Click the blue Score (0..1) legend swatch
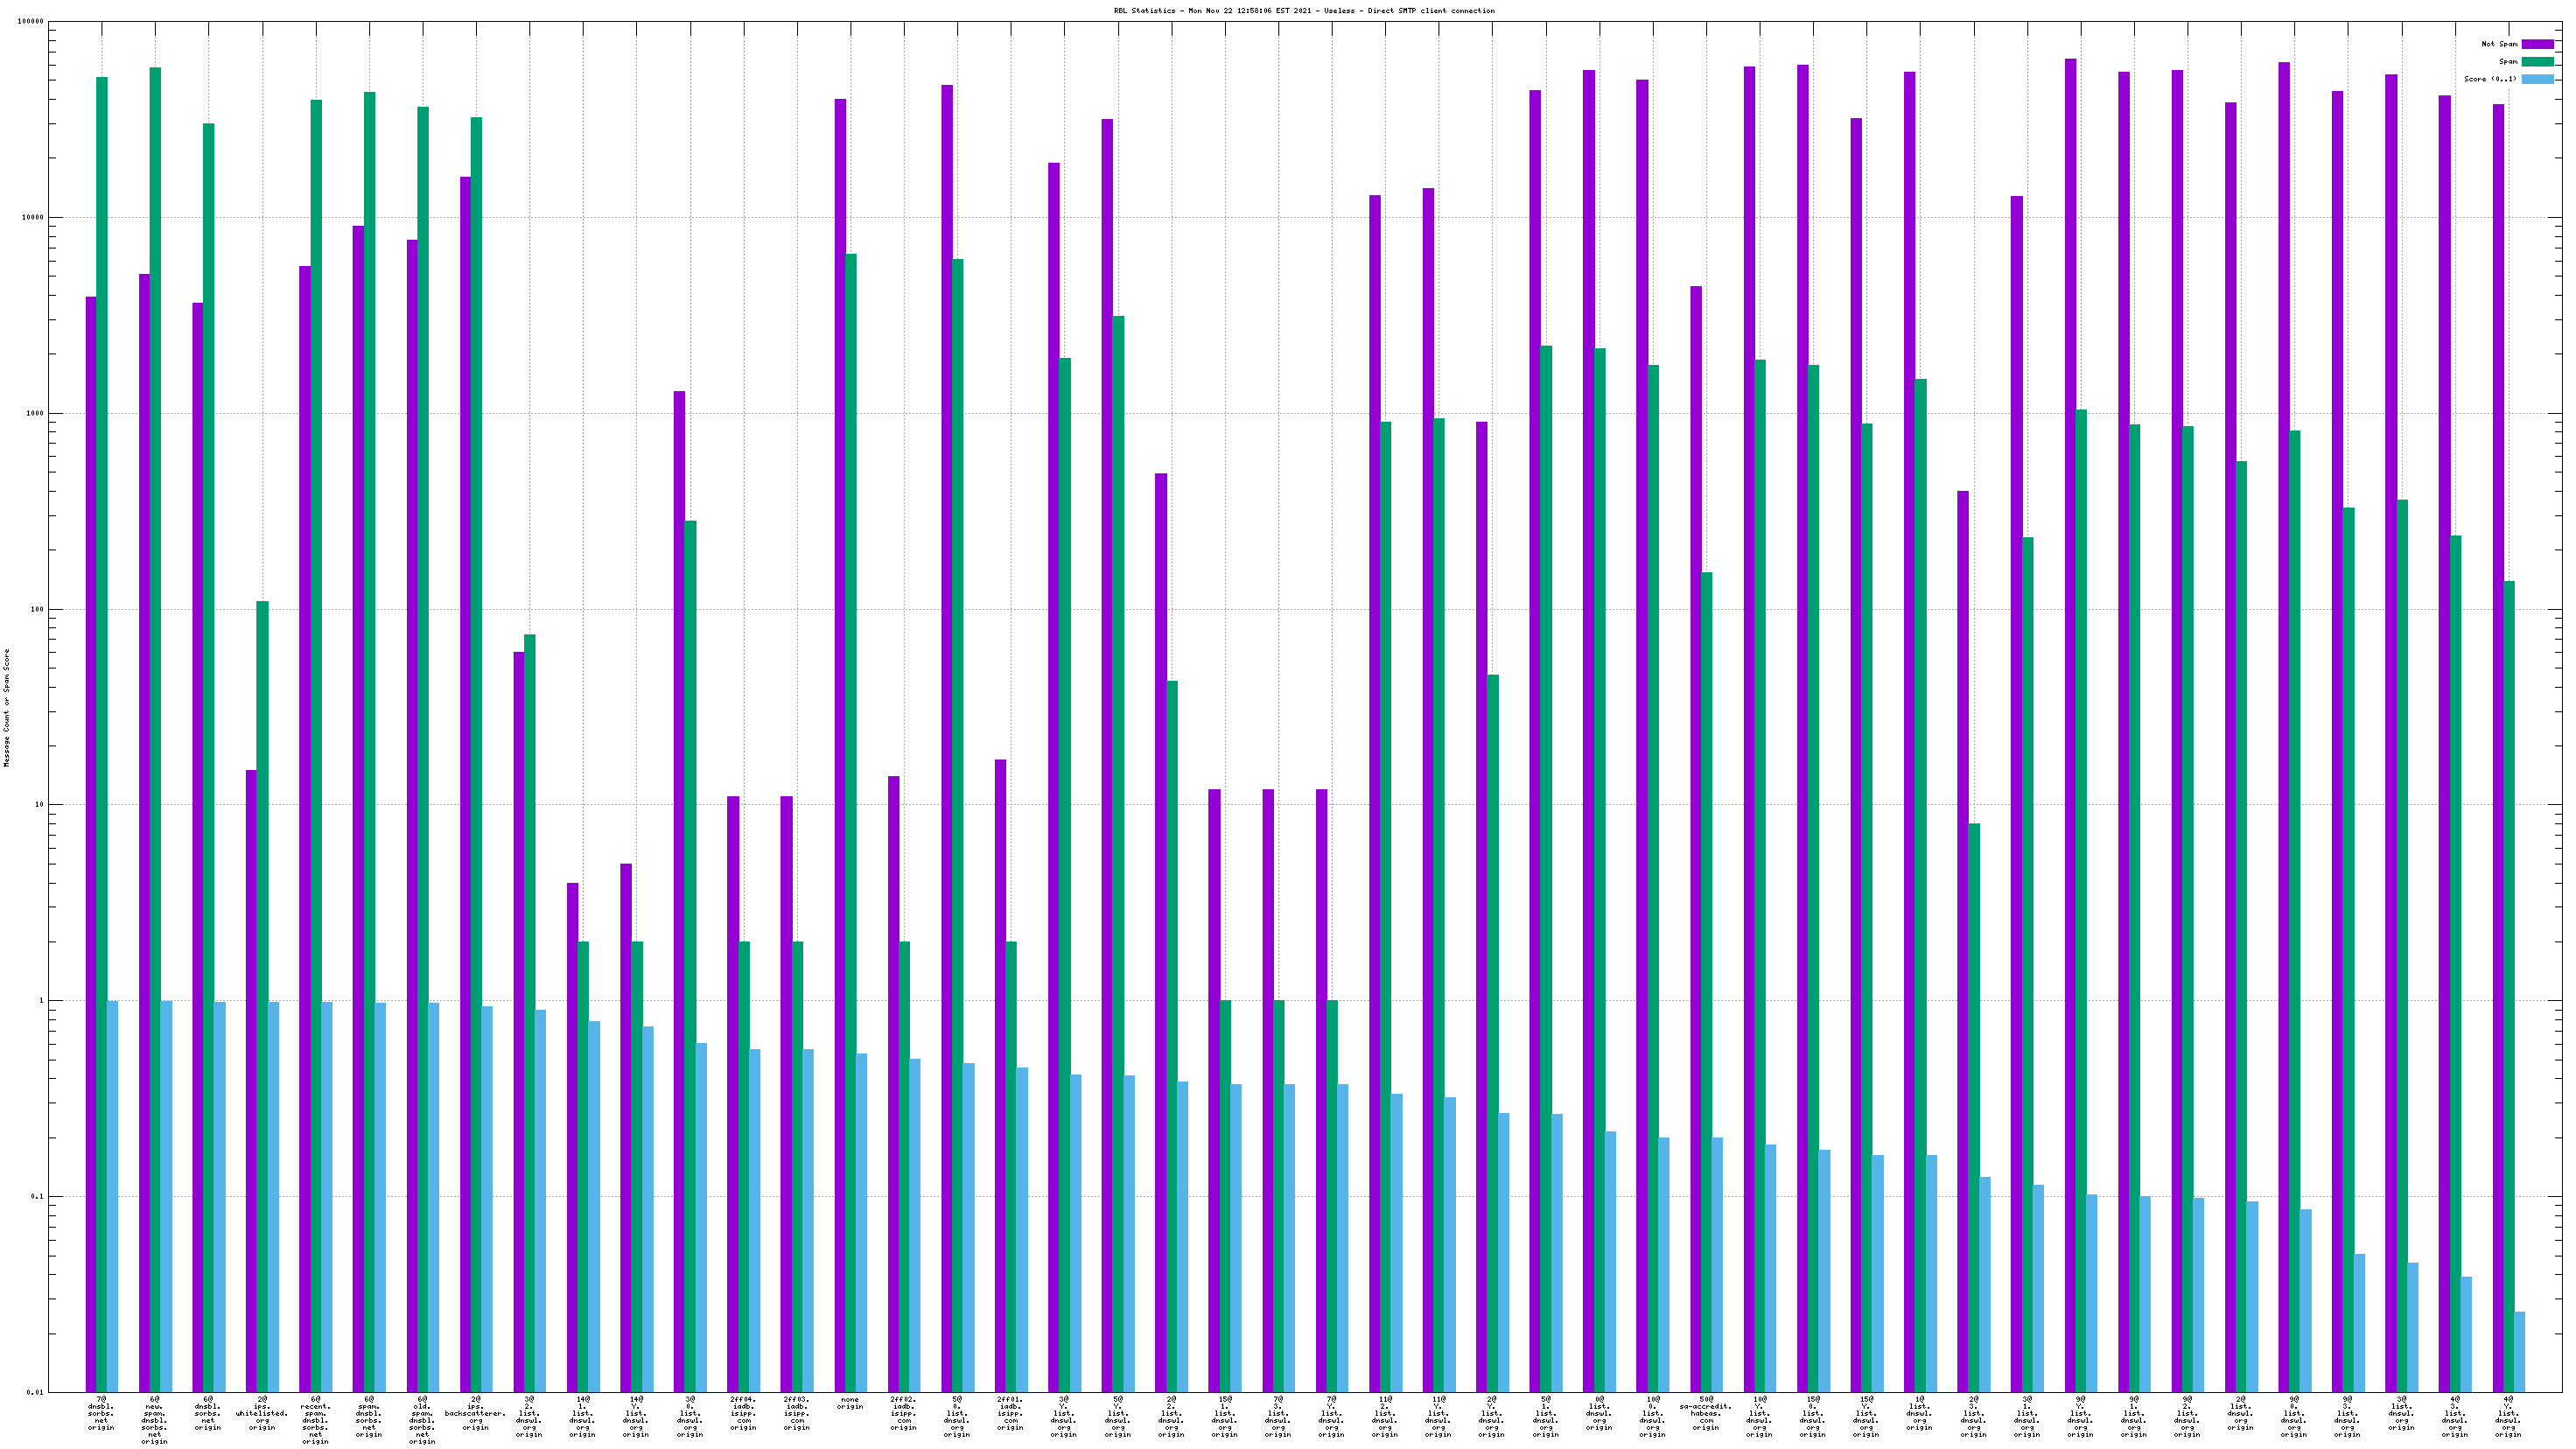Screen dimensions: 2576x1449 [x=2537, y=79]
